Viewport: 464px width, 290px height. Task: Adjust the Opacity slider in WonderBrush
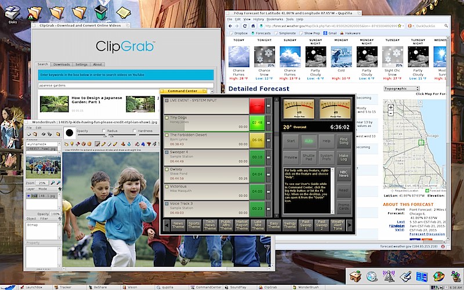coord(91,136)
